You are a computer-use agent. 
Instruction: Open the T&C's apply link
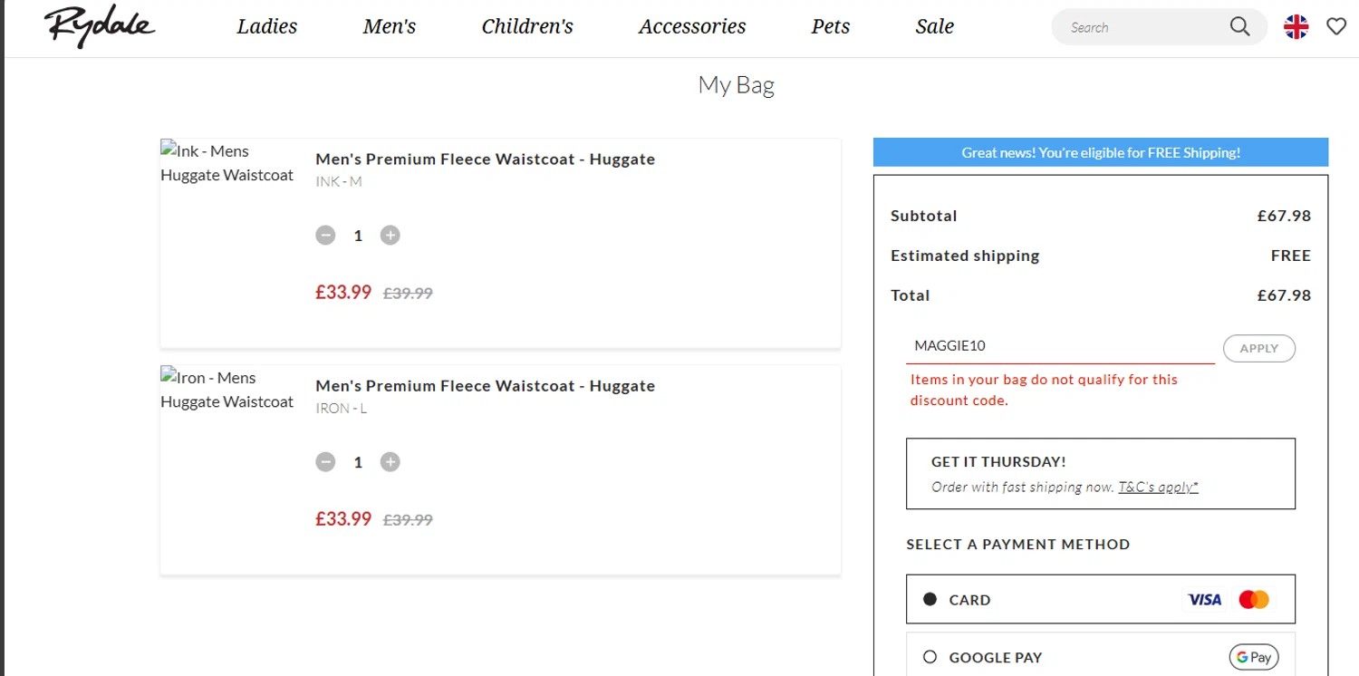click(x=1158, y=487)
